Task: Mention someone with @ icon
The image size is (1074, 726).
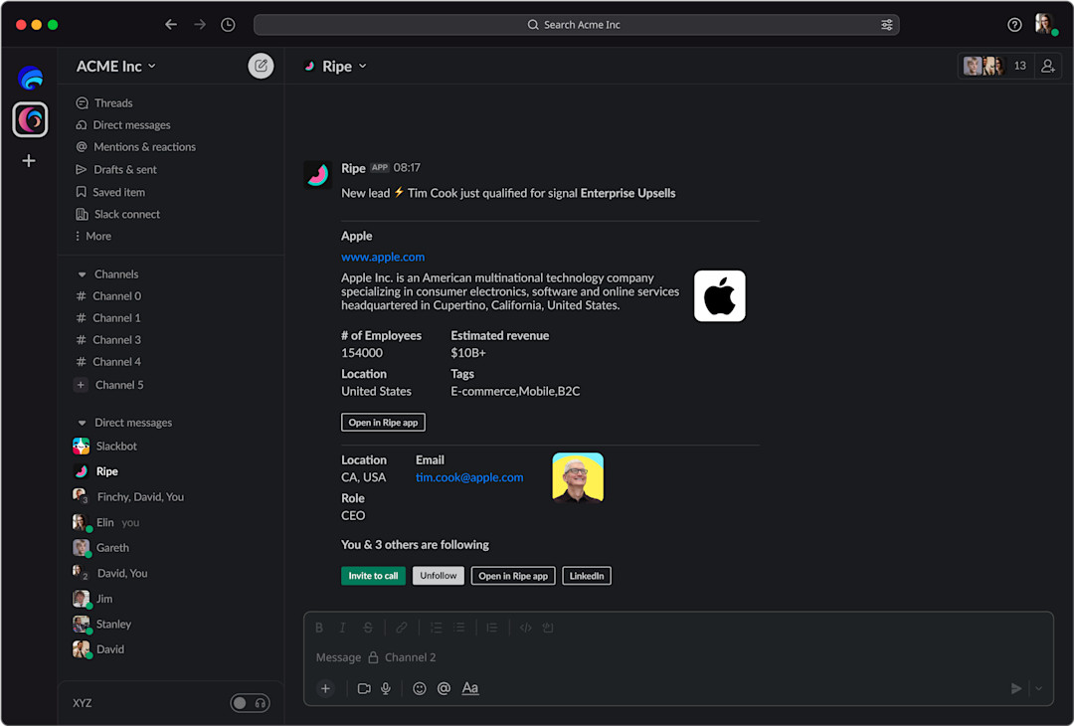Action: point(444,688)
